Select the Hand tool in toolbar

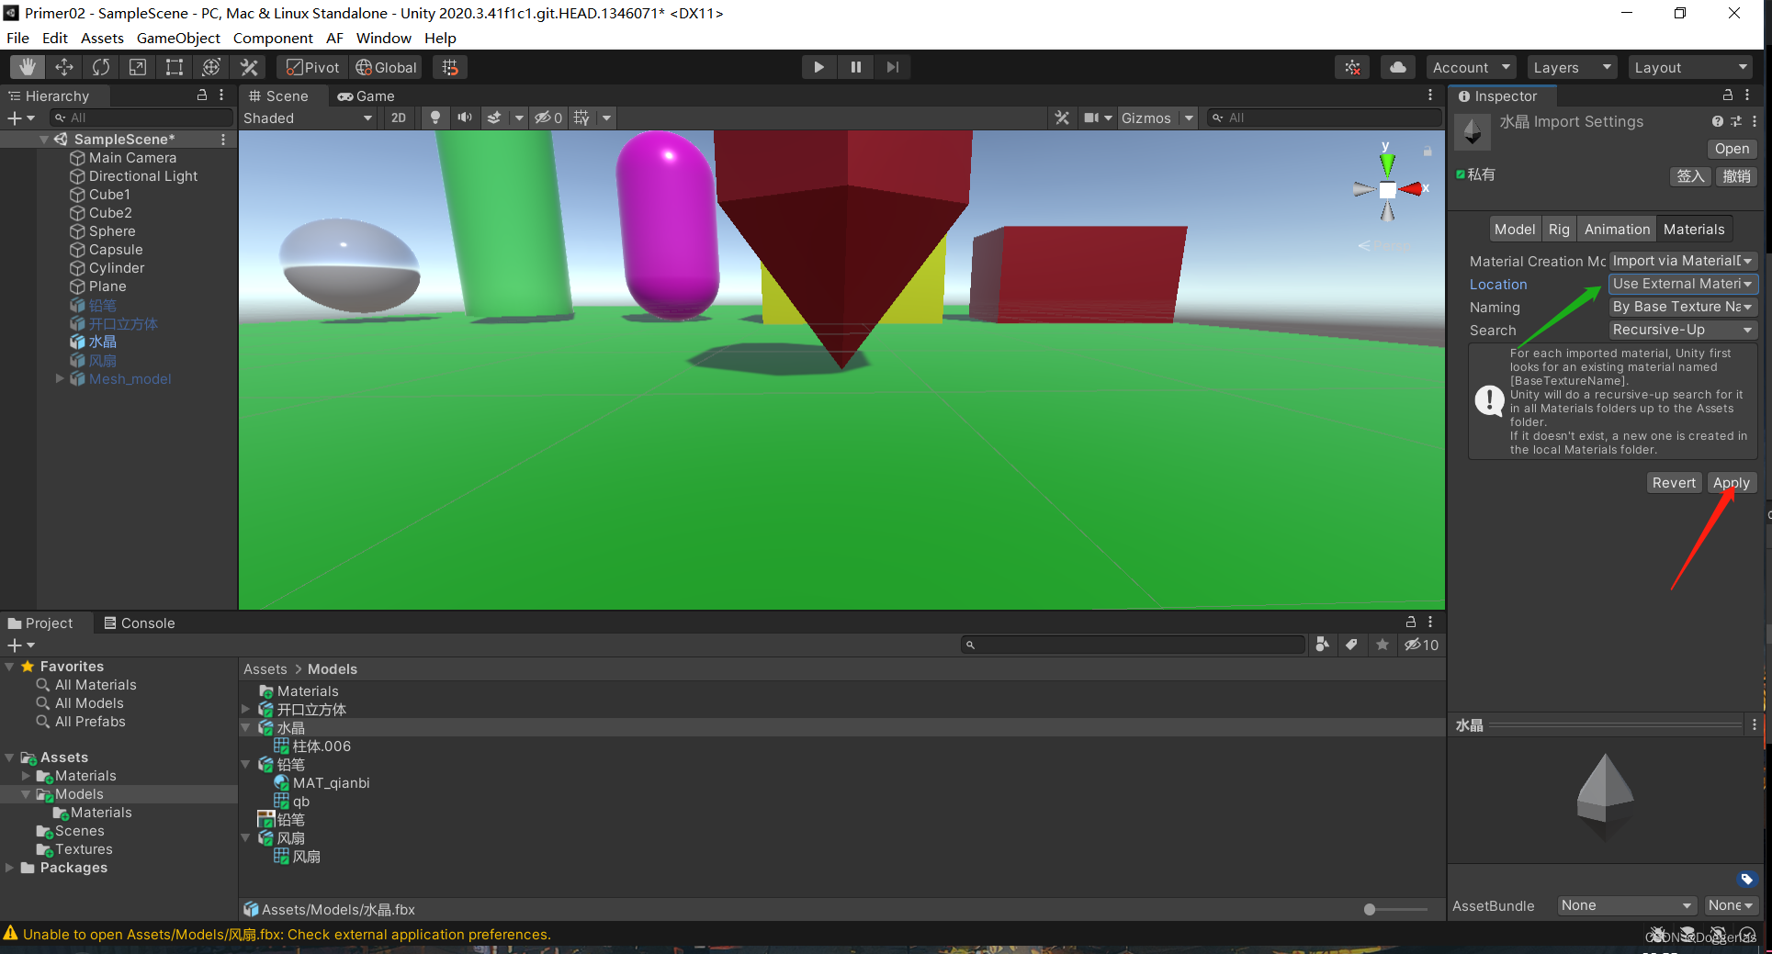(27, 67)
